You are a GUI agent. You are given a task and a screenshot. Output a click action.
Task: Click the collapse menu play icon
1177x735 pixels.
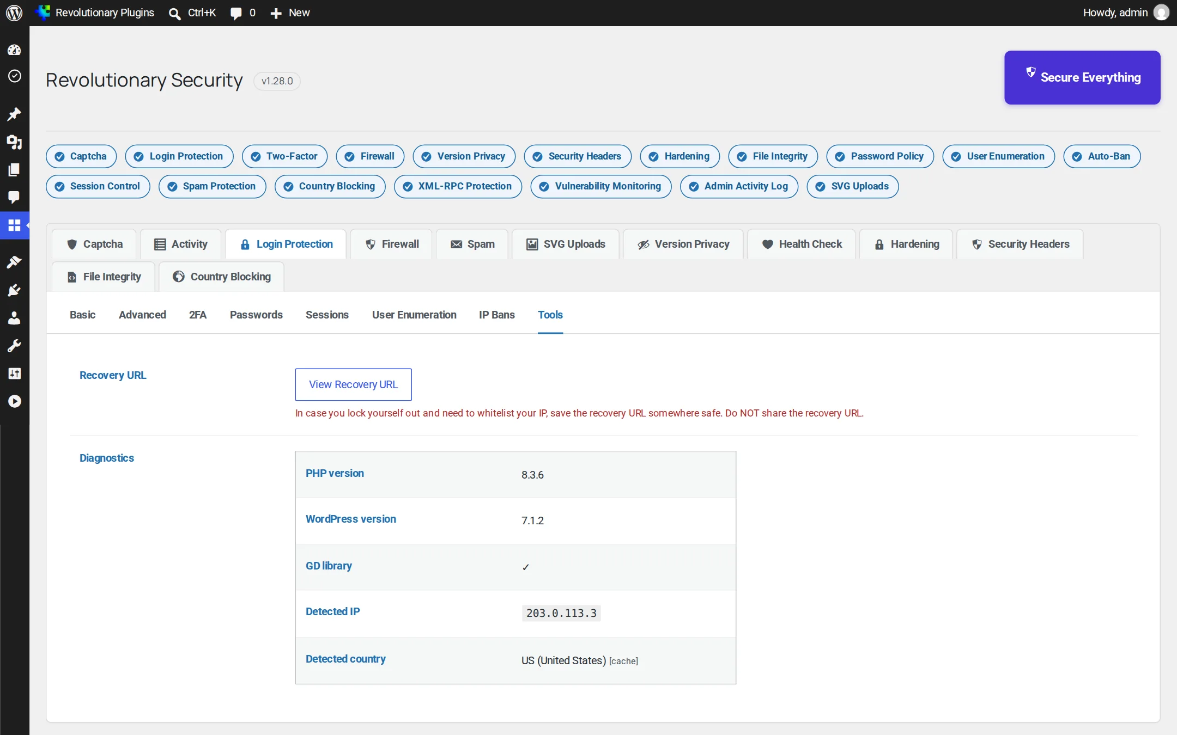[x=14, y=401]
